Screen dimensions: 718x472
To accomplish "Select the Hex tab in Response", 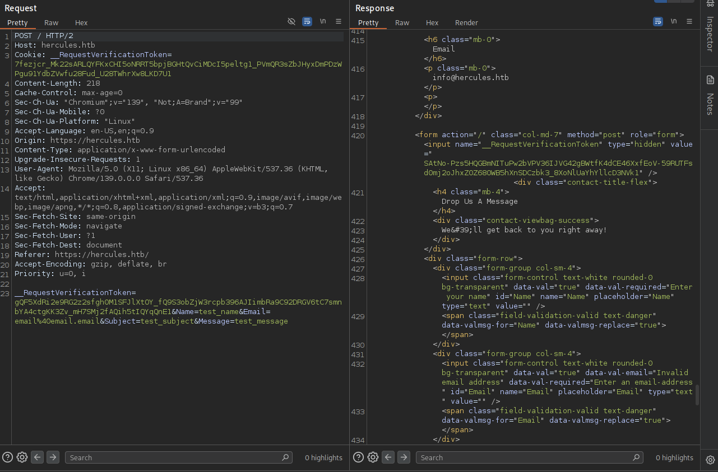I will (x=432, y=22).
